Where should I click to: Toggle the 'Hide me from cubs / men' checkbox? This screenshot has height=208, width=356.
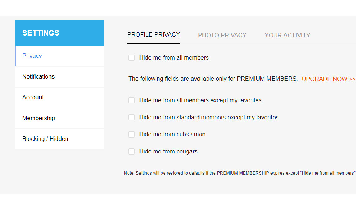pos(131,134)
